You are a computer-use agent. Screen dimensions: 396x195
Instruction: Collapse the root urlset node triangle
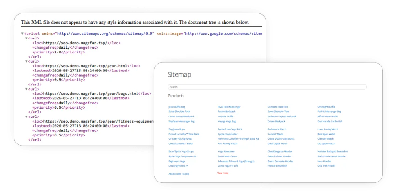(x=22, y=34)
